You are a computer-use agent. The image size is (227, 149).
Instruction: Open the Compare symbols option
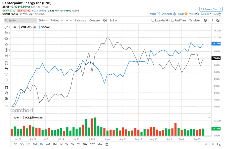tap(94, 20)
